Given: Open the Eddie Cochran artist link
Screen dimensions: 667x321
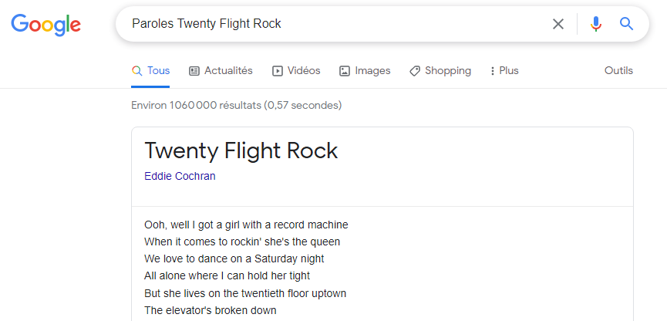Looking at the screenshot, I should [180, 176].
